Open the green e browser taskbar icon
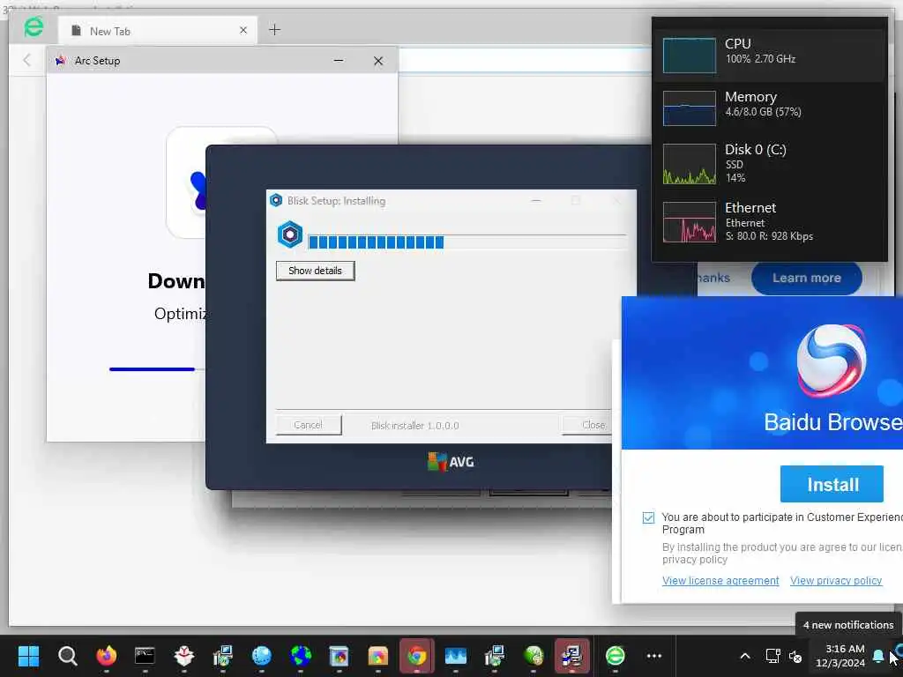This screenshot has height=677, width=903. coord(615,655)
